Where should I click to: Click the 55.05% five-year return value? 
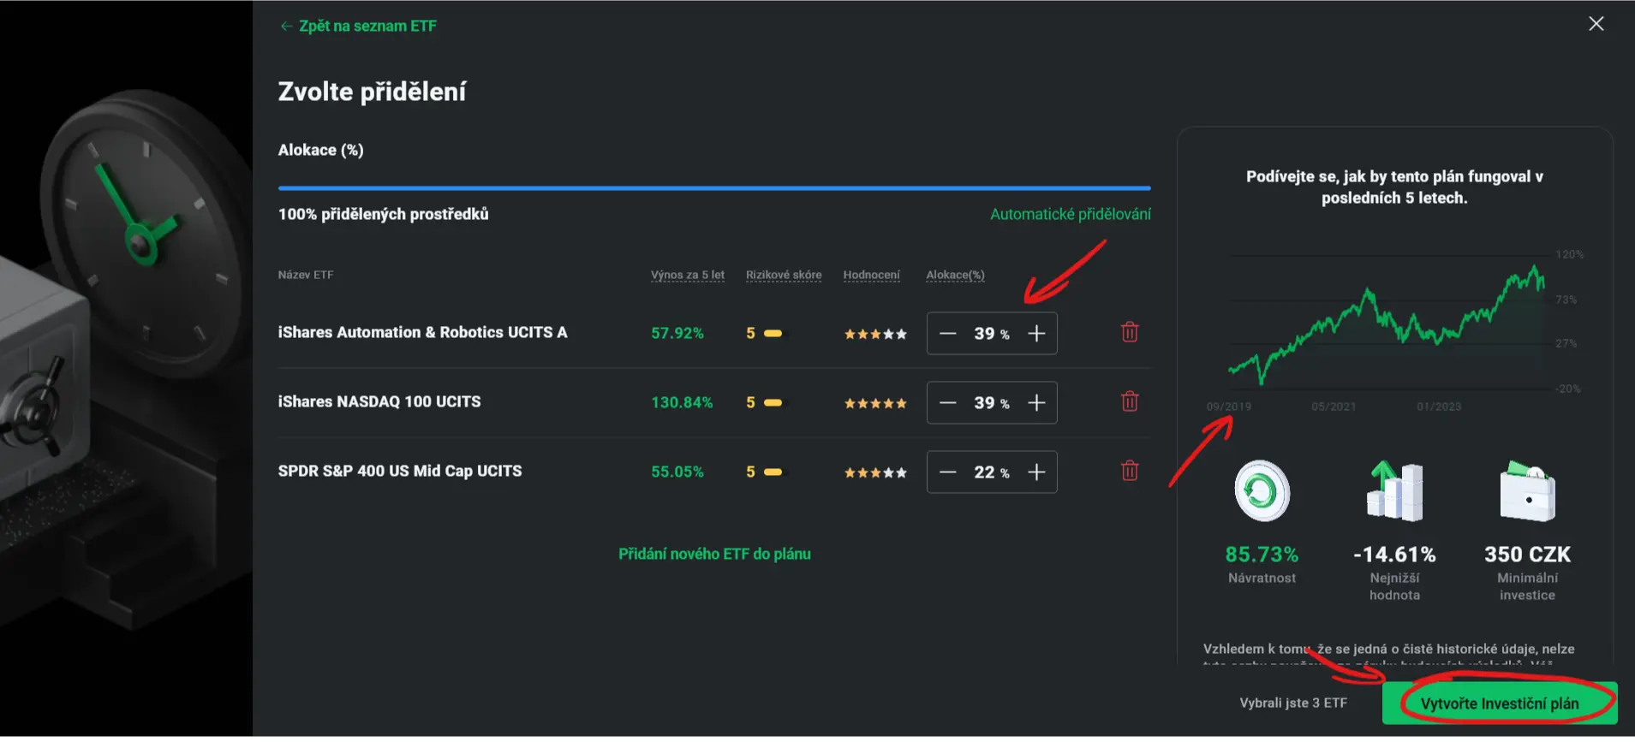click(677, 472)
